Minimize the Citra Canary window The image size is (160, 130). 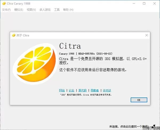coord(134,3)
